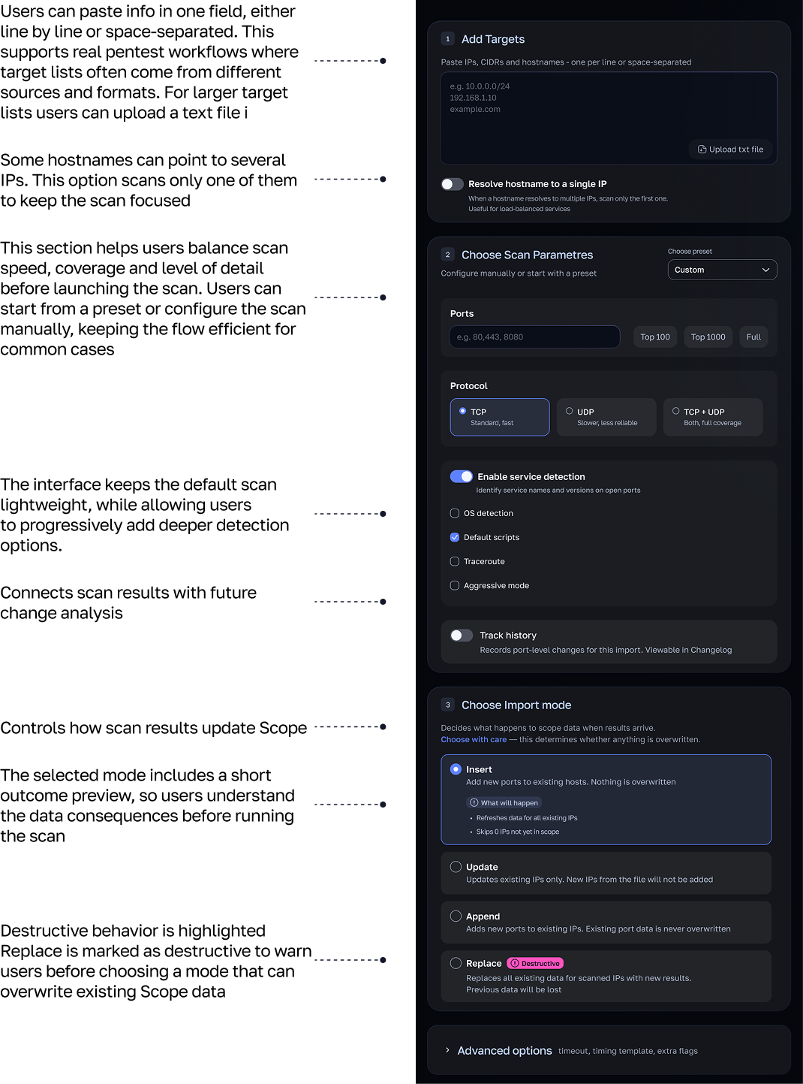Toggle Resolve hostname to a single IP
The image size is (803, 1084).
click(x=453, y=184)
